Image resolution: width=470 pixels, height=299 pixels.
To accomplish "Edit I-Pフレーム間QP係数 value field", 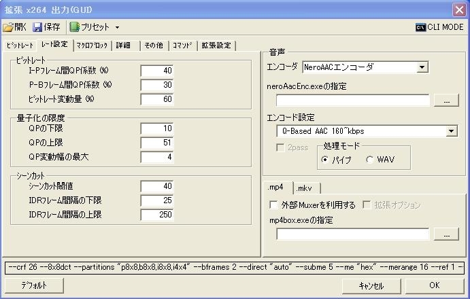I will 157,71.
